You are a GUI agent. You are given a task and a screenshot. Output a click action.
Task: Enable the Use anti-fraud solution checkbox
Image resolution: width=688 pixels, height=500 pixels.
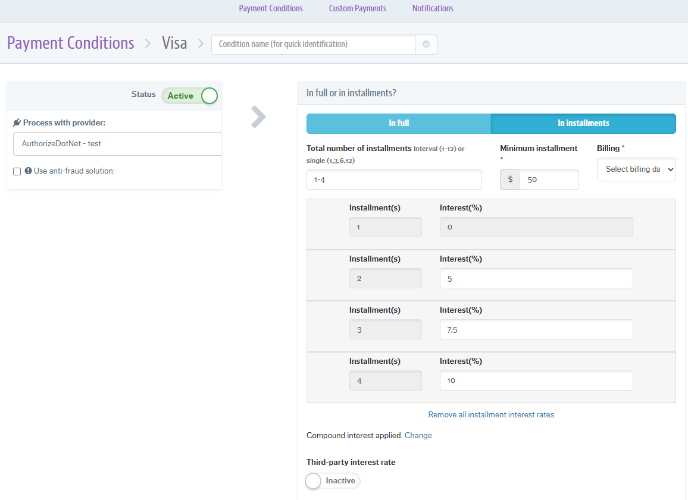click(x=17, y=171)
